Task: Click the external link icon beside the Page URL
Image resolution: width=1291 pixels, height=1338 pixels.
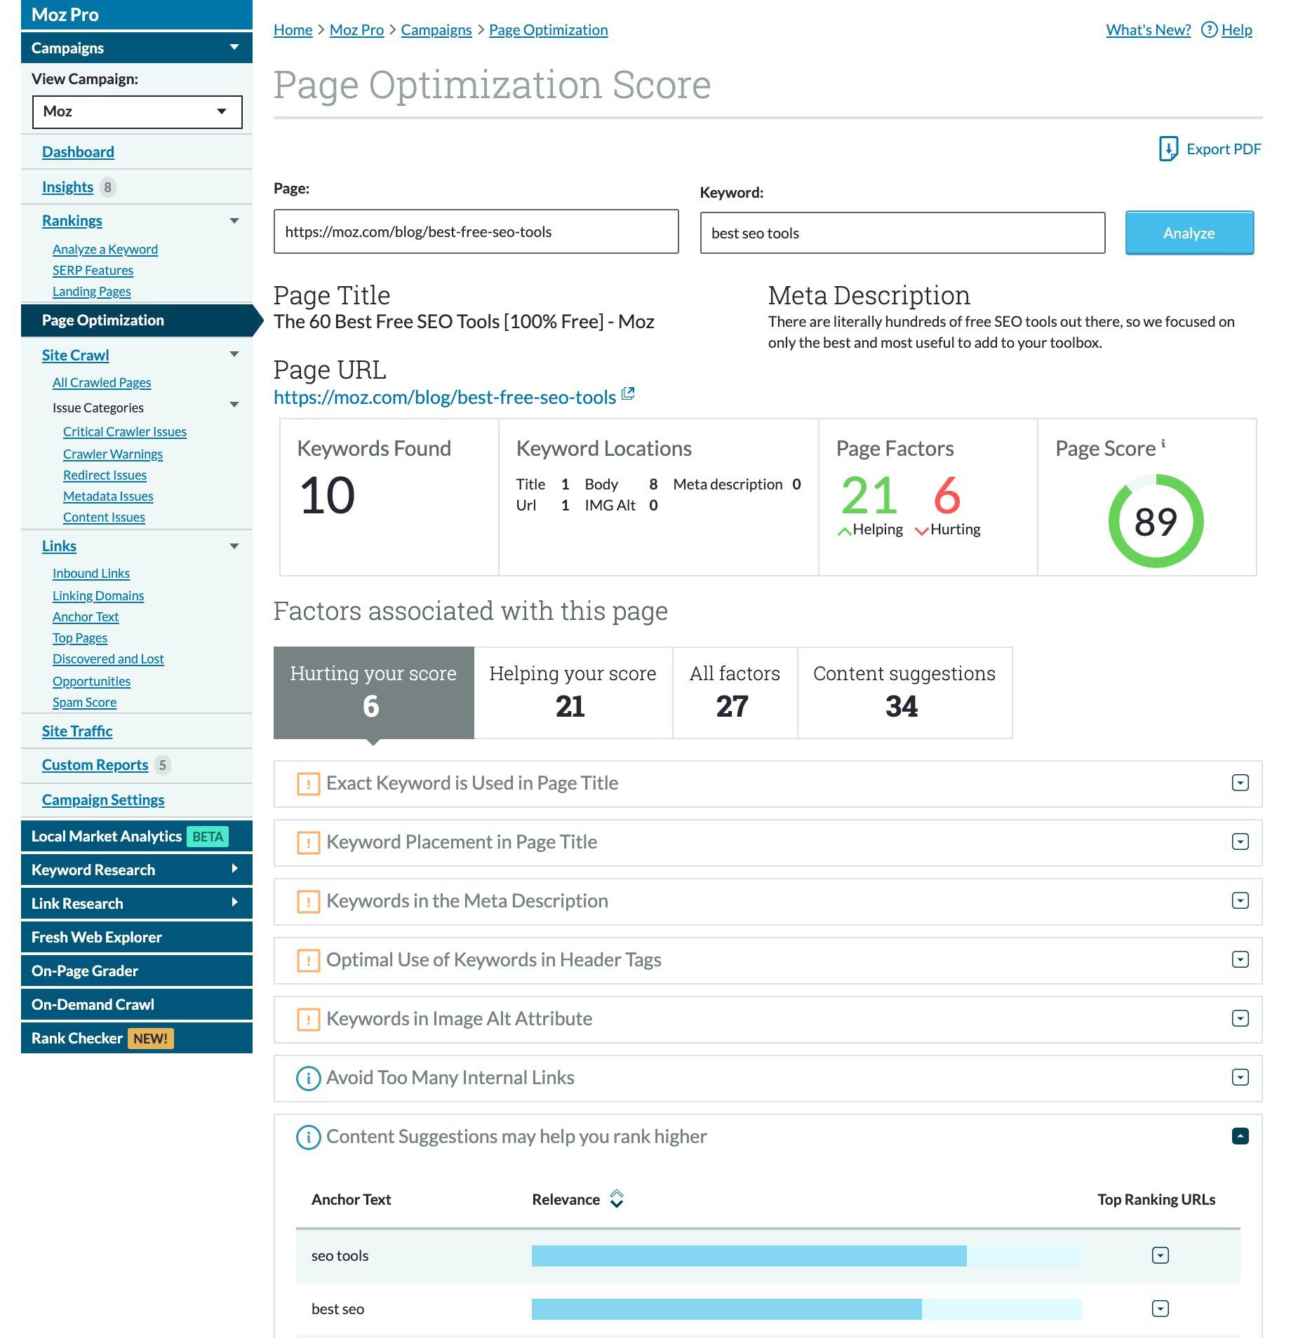Action: pyautogui.click(x=628, y=393)
